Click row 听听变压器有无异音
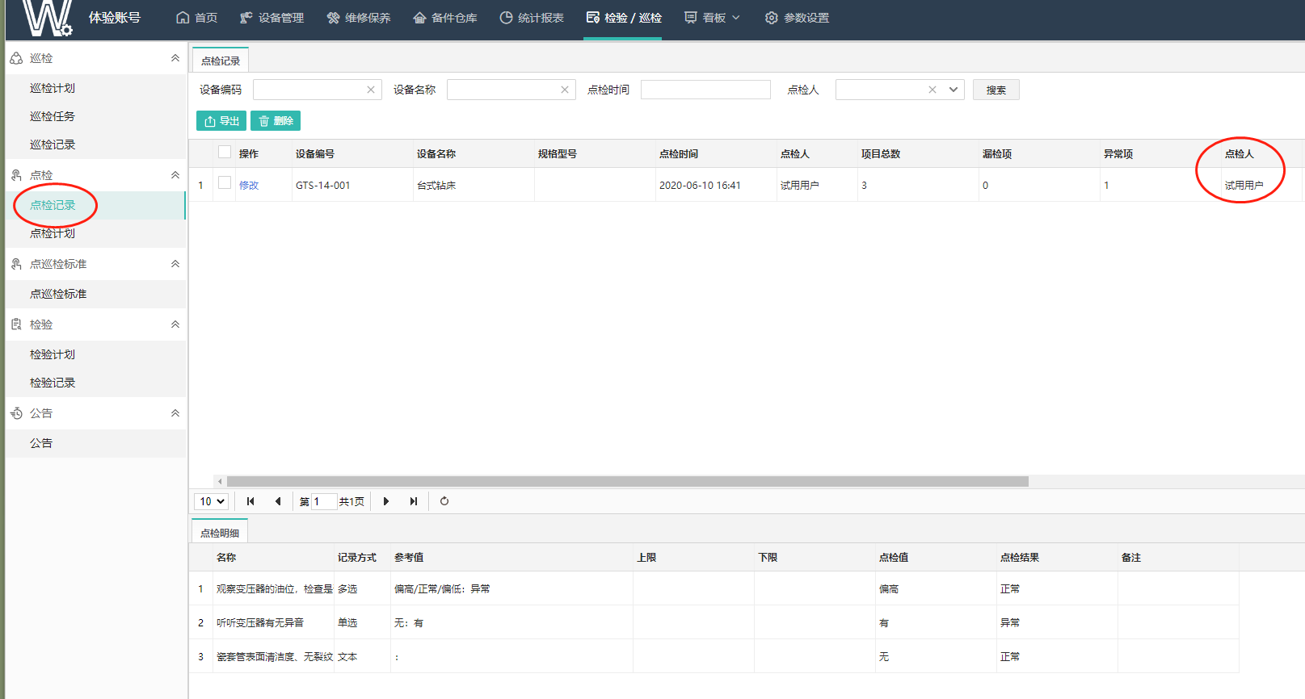The height and width of the screenshot is (699, 1305). coord(714,623)
